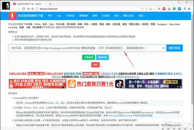
Task: Click the yellow favorites star icon
Action: pos(150,9)
